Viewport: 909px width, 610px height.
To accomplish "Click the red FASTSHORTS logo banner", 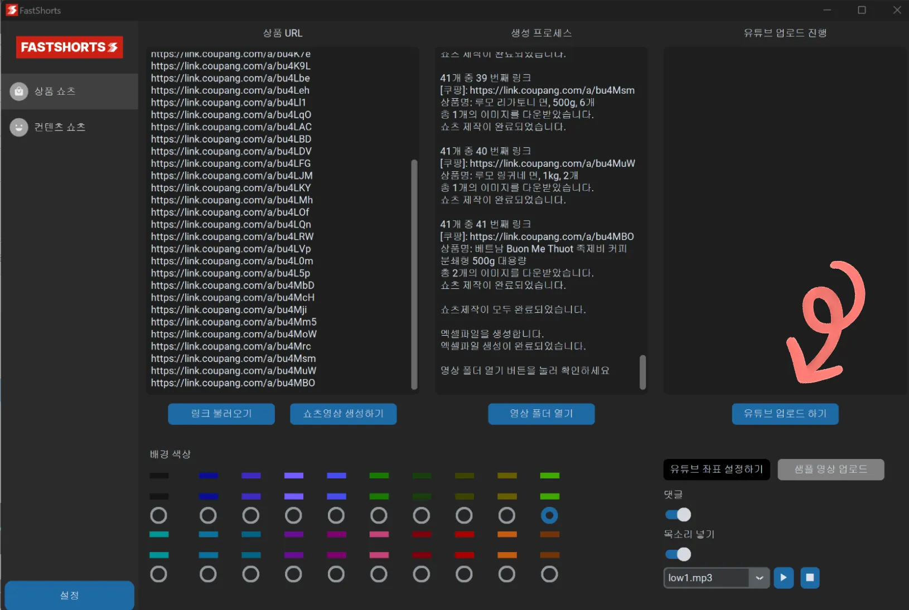I will 70,47.
